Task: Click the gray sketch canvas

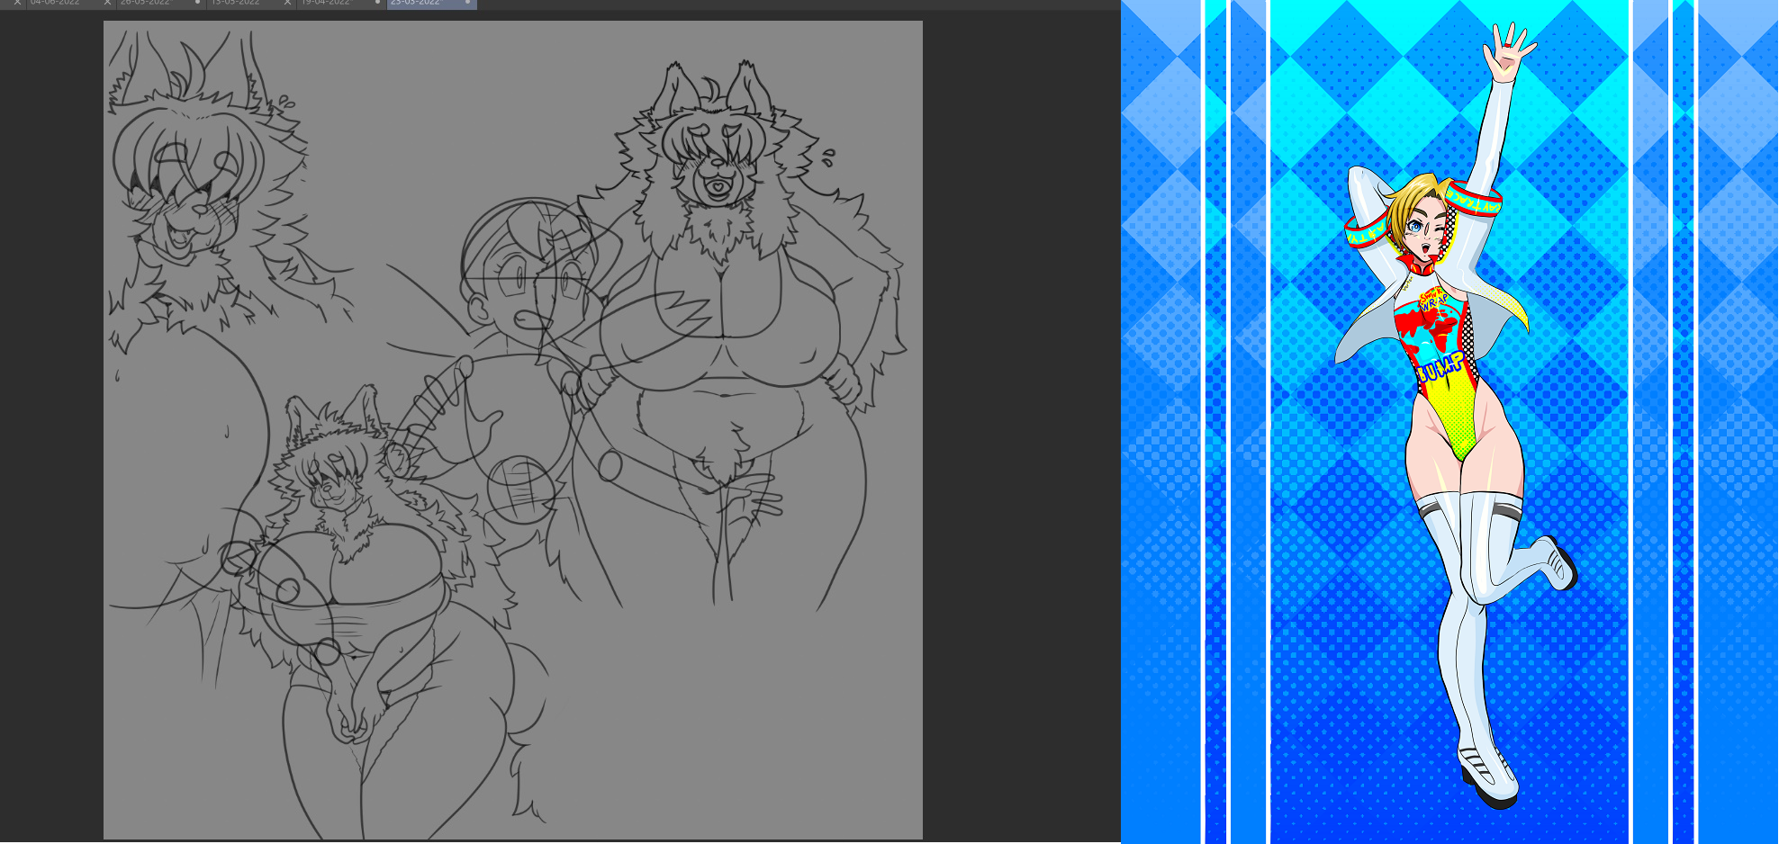Action: tap(513, 430)
